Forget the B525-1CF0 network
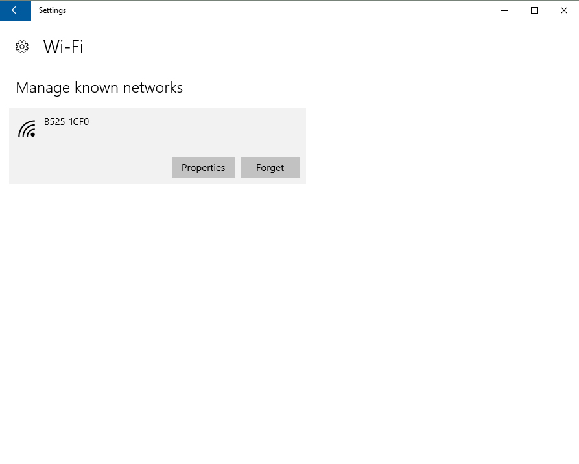Image resolution: width=579 pixels, height=464 pixels. tap(270, 167)
